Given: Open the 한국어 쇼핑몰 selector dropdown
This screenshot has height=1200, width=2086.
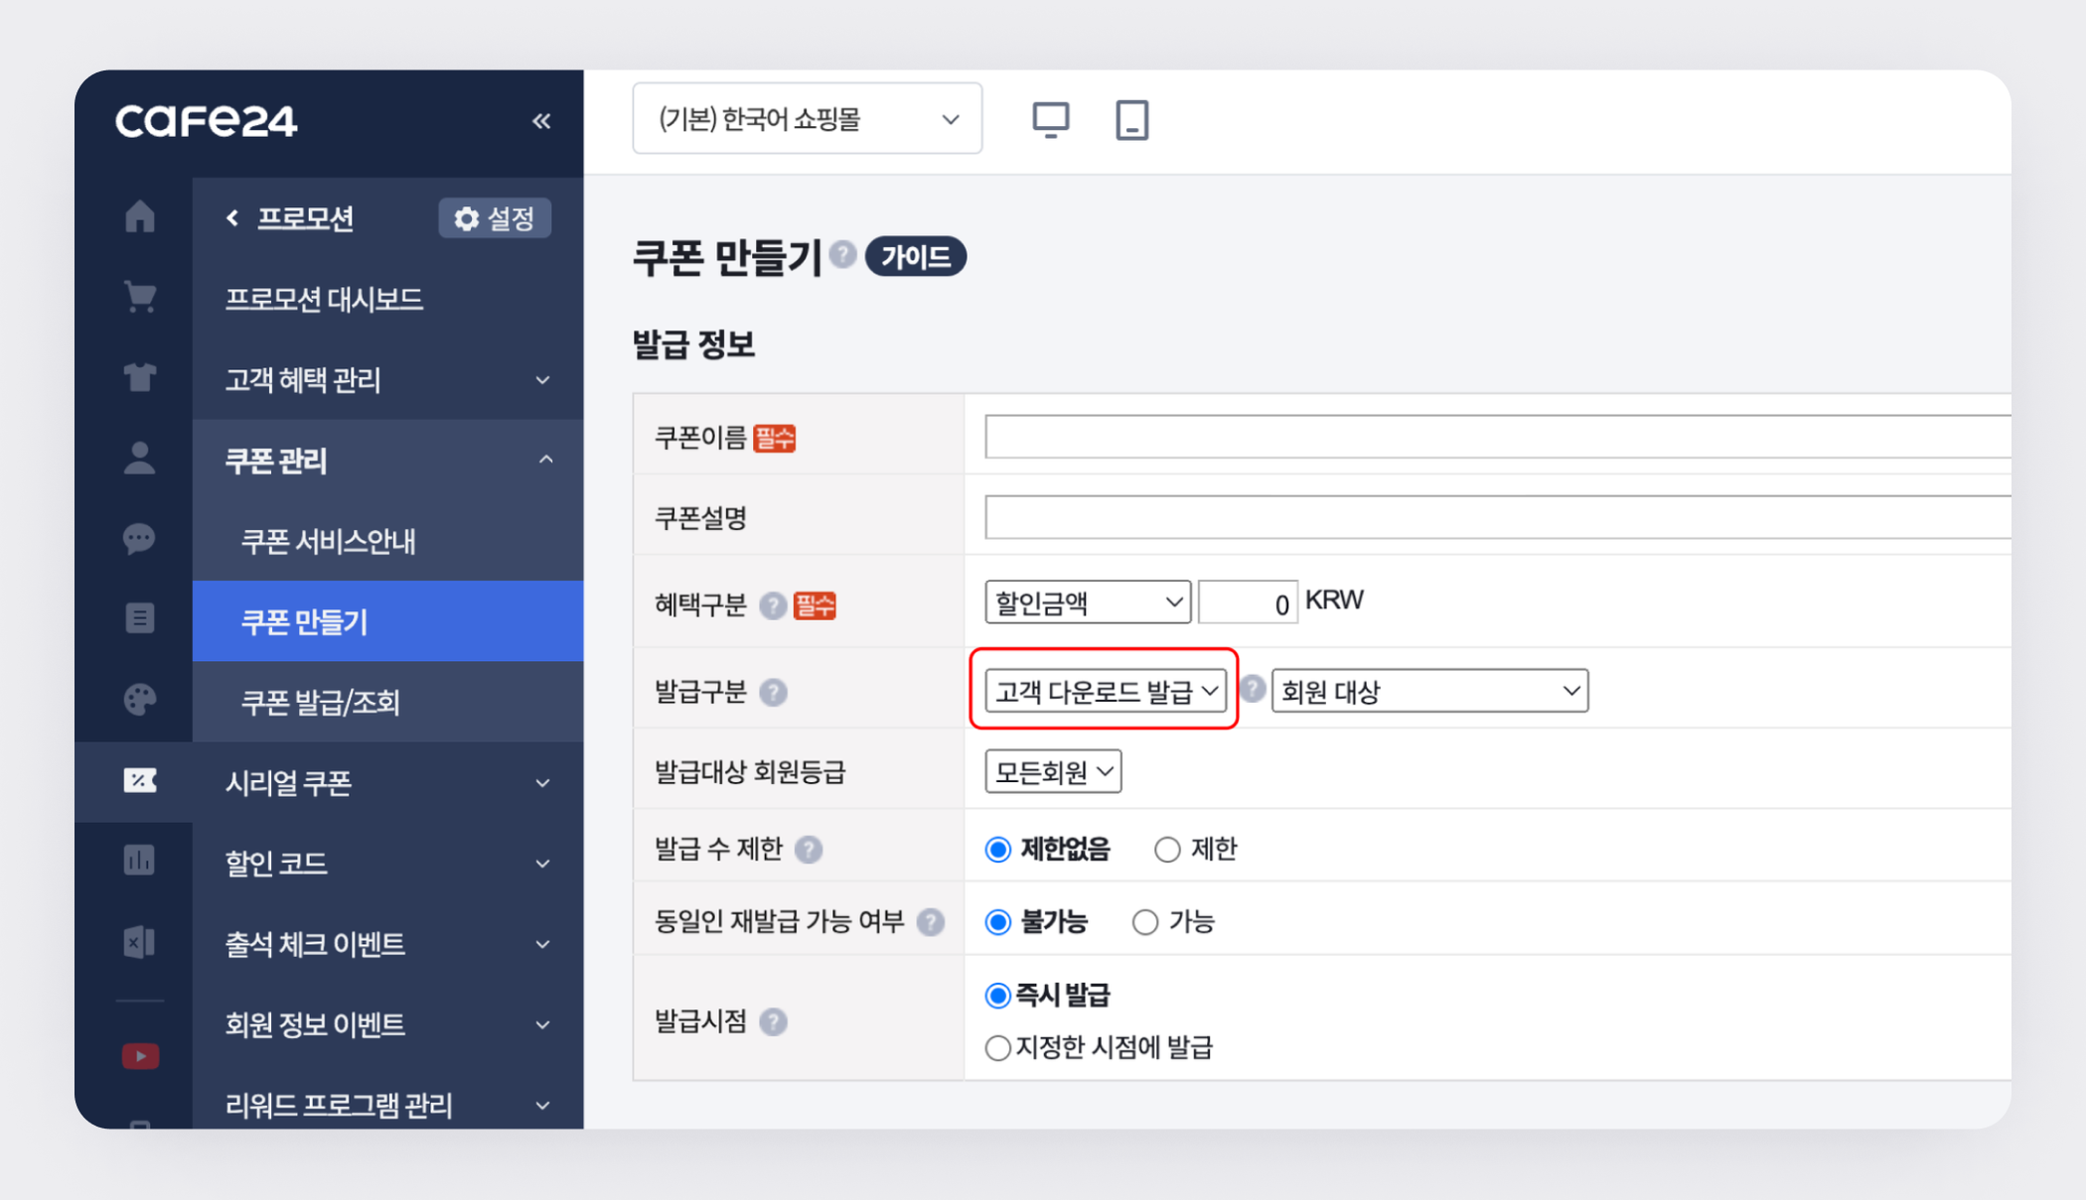Looking at the screenshot, I should pyautogui.click(x=807, y=119).
